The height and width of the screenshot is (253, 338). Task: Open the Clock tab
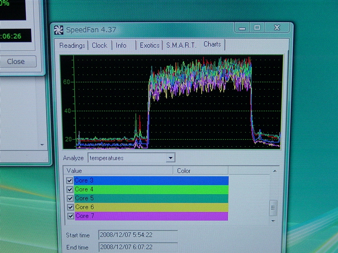(x=99, y=45)
